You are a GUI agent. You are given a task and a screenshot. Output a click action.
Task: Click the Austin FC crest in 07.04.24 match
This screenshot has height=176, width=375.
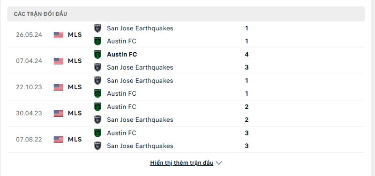coord(97,55)
